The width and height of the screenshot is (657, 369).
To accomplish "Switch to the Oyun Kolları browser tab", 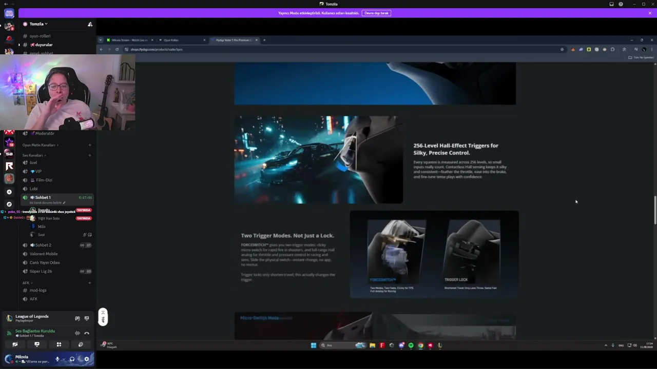I will coord(181,40).
